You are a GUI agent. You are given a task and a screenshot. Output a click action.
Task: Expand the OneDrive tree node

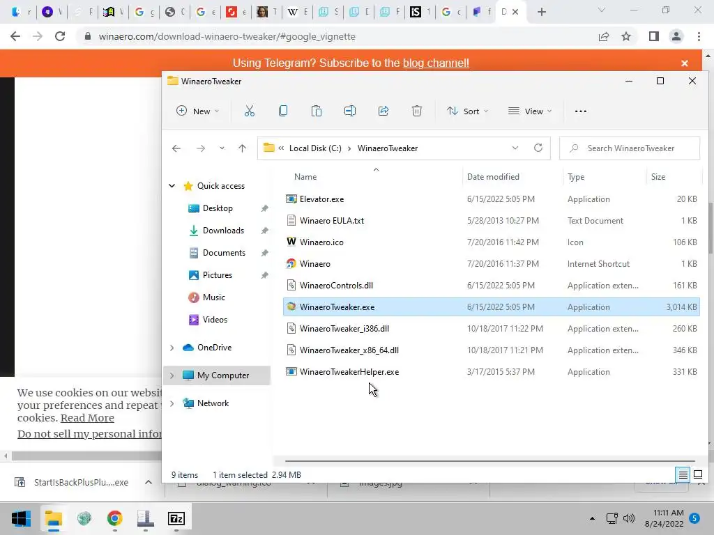[172, 348]
